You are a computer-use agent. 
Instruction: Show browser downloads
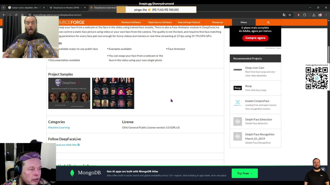[x=314, y=15]
